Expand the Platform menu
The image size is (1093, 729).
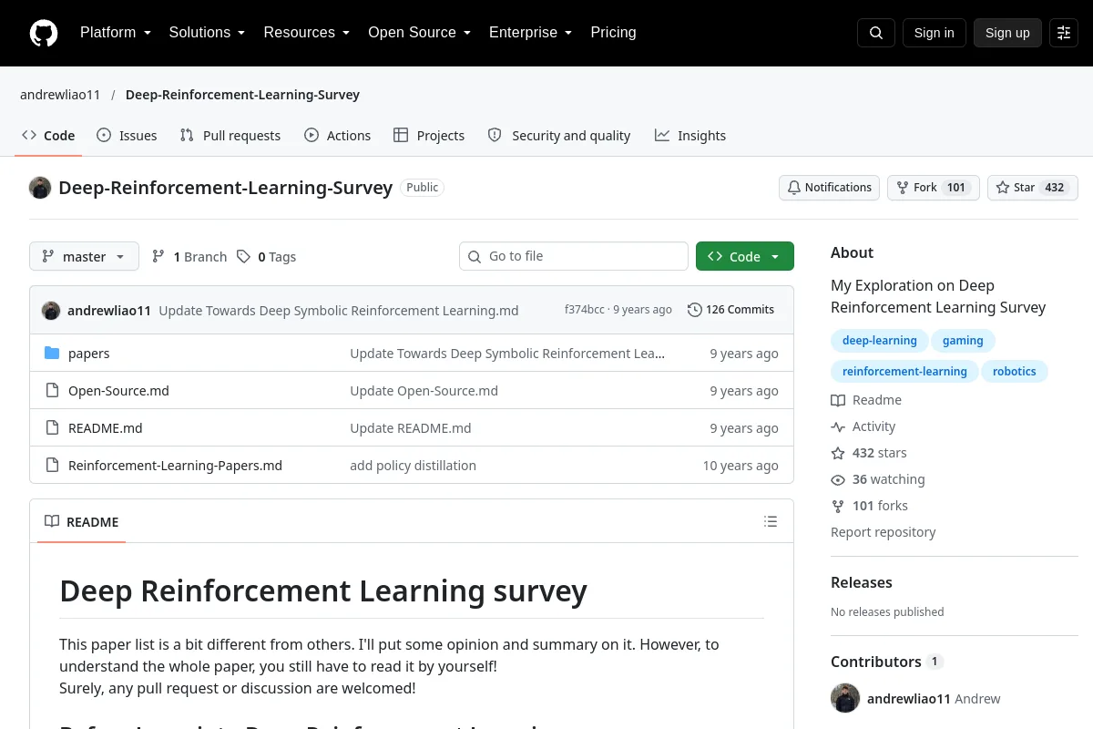[x=116, y=33]
